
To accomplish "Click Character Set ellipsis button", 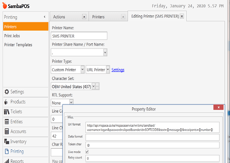I will 97,86.
